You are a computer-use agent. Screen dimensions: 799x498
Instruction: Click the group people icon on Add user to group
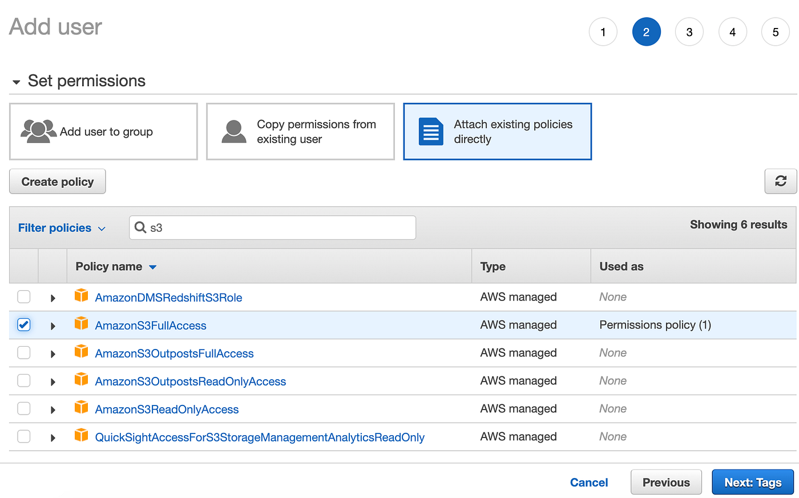[38, 131]
